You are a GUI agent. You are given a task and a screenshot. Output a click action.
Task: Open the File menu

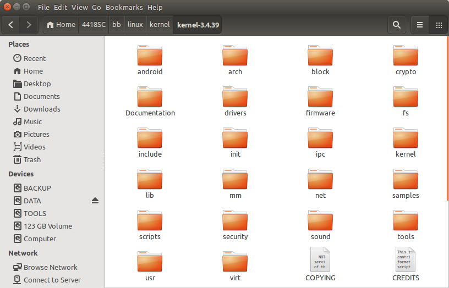click(44, 8)
